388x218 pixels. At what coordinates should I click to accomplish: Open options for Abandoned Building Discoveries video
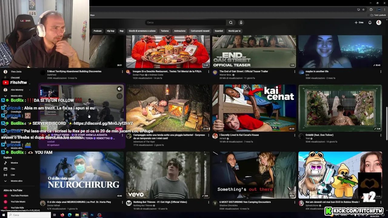click(x=122, y=72)
